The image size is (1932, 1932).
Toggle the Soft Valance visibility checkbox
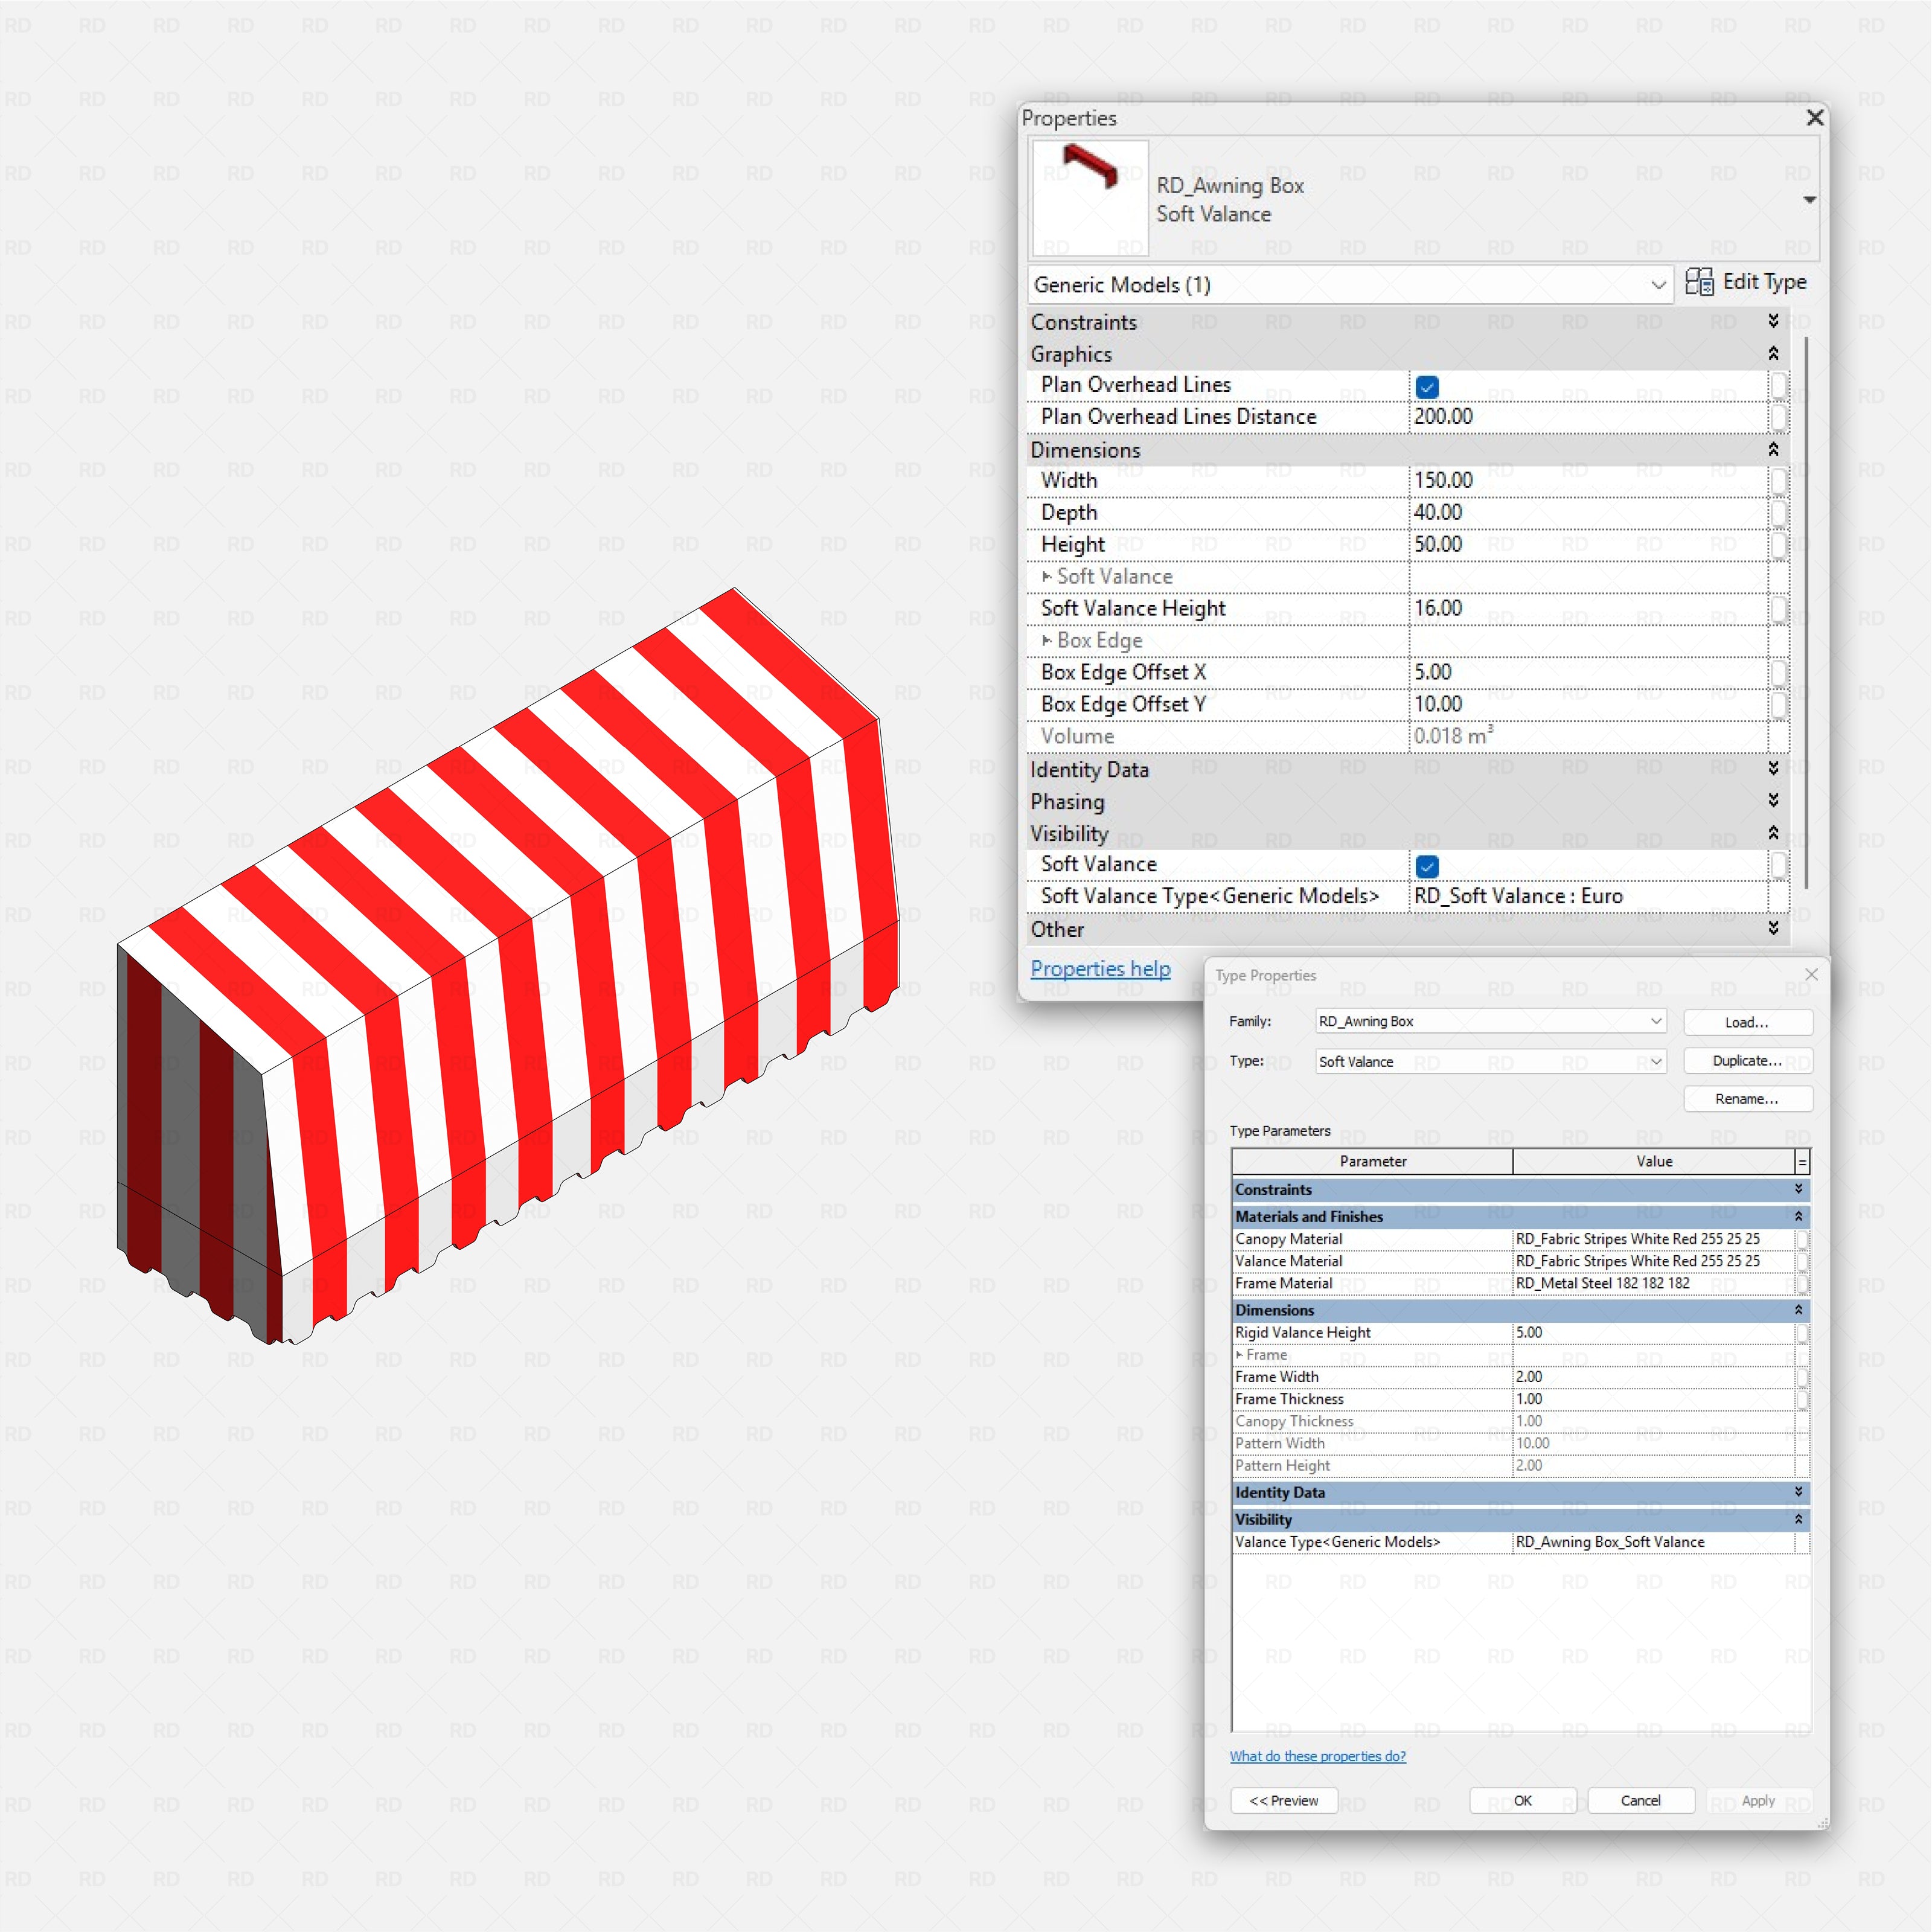1427,866
